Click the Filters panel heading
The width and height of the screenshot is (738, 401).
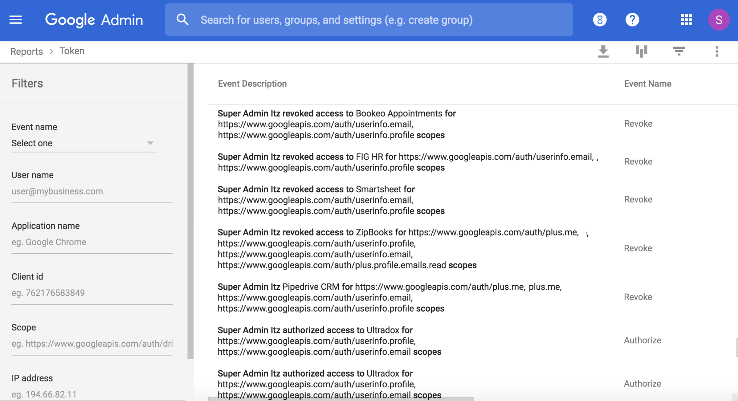click(x=27, y=83)
